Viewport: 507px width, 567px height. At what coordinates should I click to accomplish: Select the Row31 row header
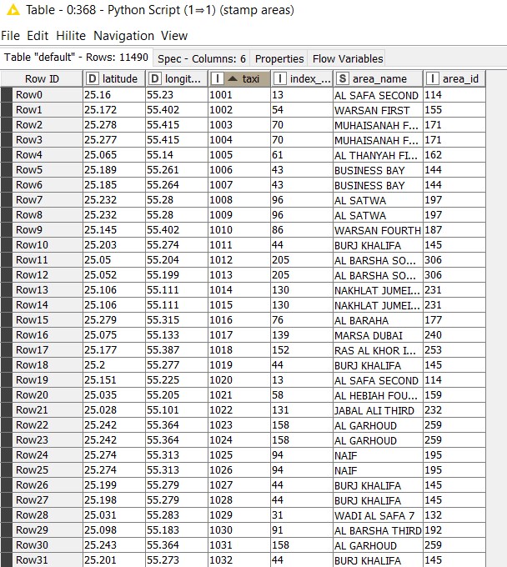point(47,559)
